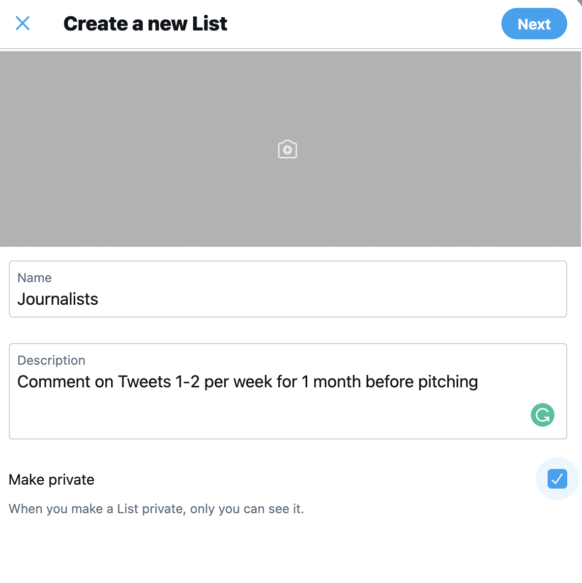
Task: Open the Grammarly icon in Description
Action: point(542,415)
